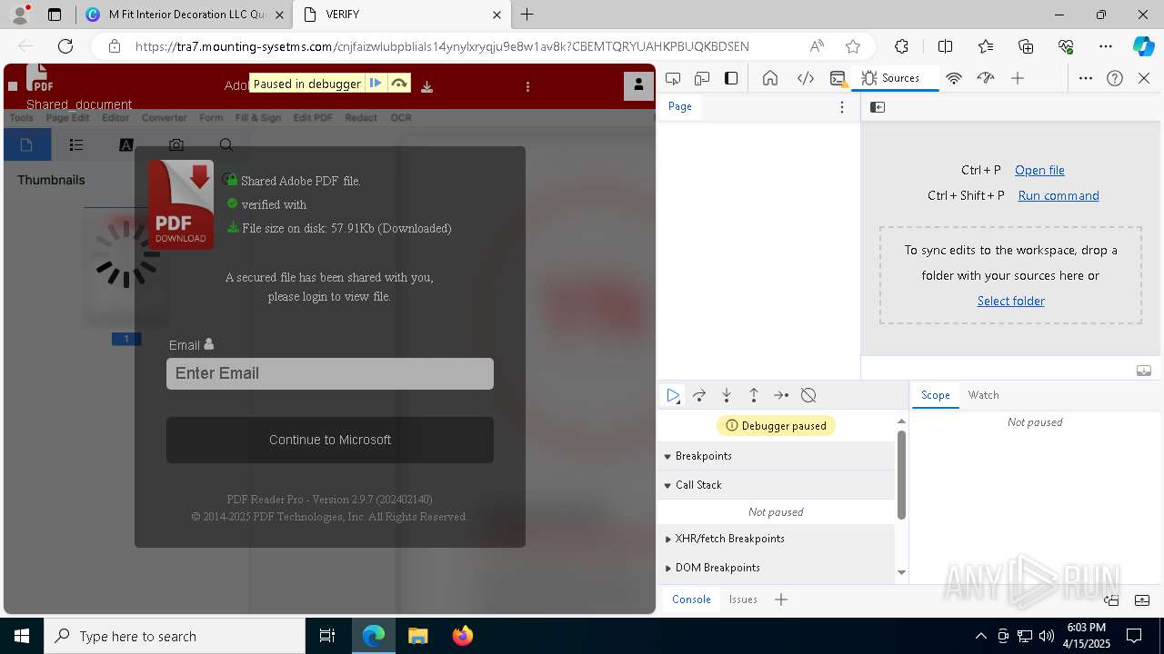Open split screen icon in browser
The width and height of the screenshot is (1164, 654).
945,46
